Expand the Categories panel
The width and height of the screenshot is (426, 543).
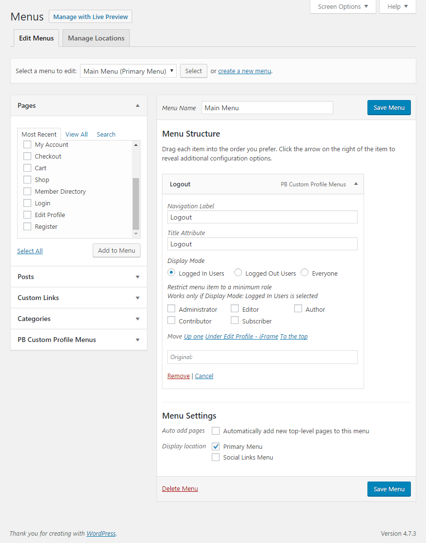pos(138,319)
